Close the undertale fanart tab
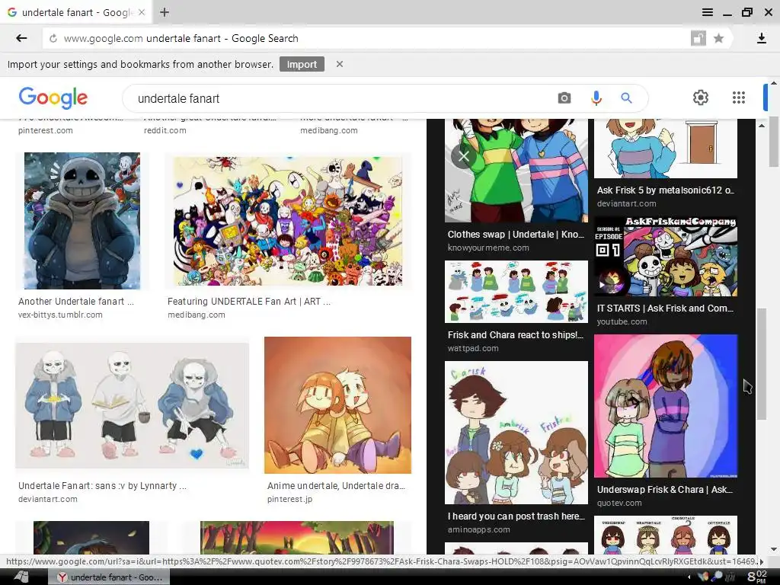The height and width of the screenshot is (585, 780). coord(142,12)
